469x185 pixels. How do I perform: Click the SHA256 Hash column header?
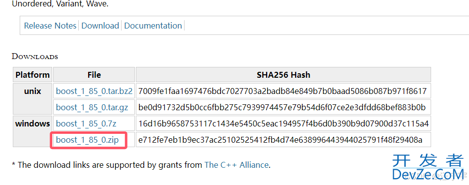coord(283,75)
